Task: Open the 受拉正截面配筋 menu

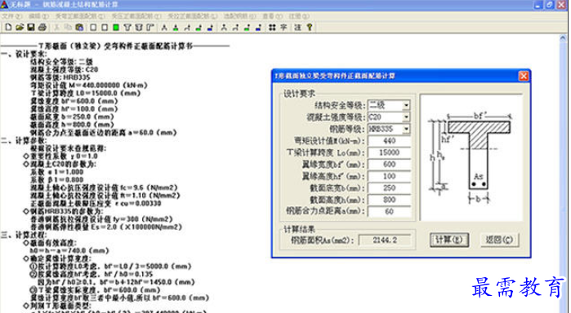Action: (x=192, y=16)
